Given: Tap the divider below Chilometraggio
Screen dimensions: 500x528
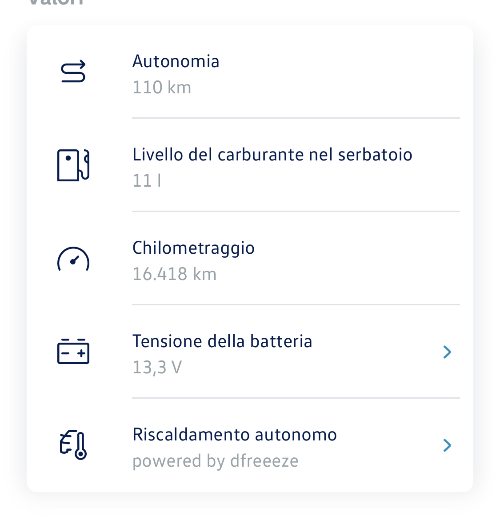Looking at the screenshot, I should point(296,305).
